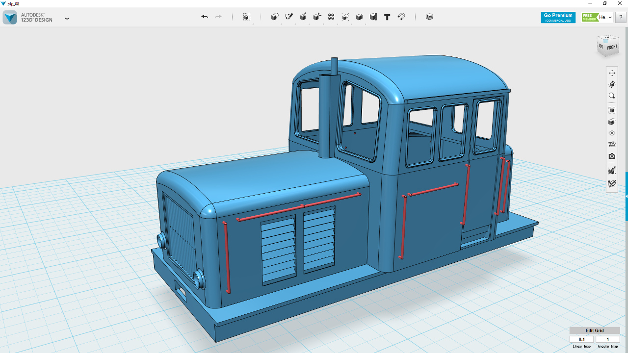Select the Sketch tool icon
Screen dimensions: 628x353
click(289, 17)
